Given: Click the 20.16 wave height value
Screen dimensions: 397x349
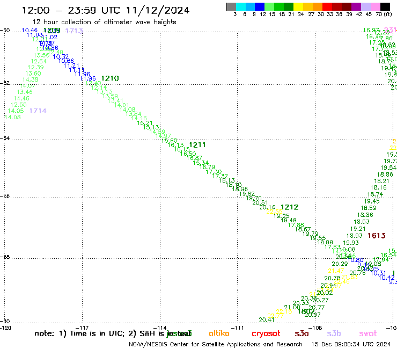Looking at the screenshot, I should (x=267, y=207).
